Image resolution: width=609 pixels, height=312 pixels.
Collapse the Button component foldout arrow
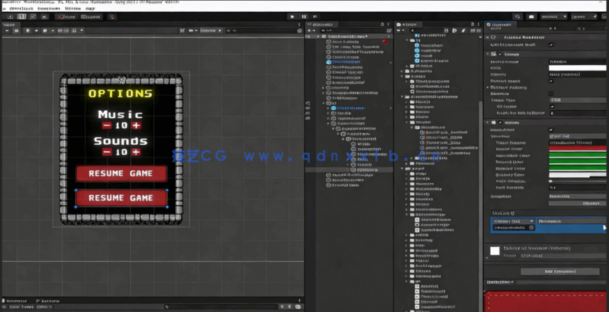[x=488, y=123]
